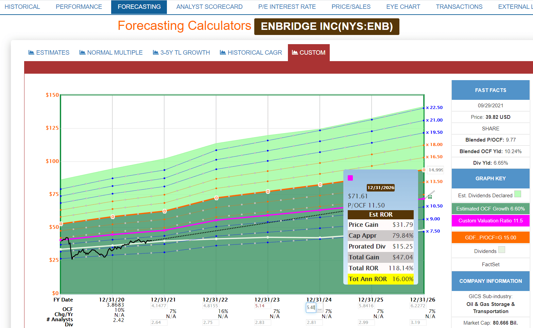Select the x 22.50 multiple line label
Screen dimensions: 533x328
434,107
